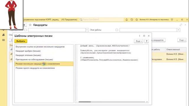Select template Кандидат отклонен (письмо)

[x=44, y=55]
